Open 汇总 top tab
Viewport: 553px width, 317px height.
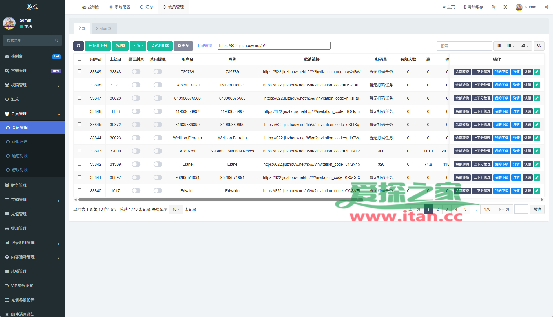coord(147,7)
